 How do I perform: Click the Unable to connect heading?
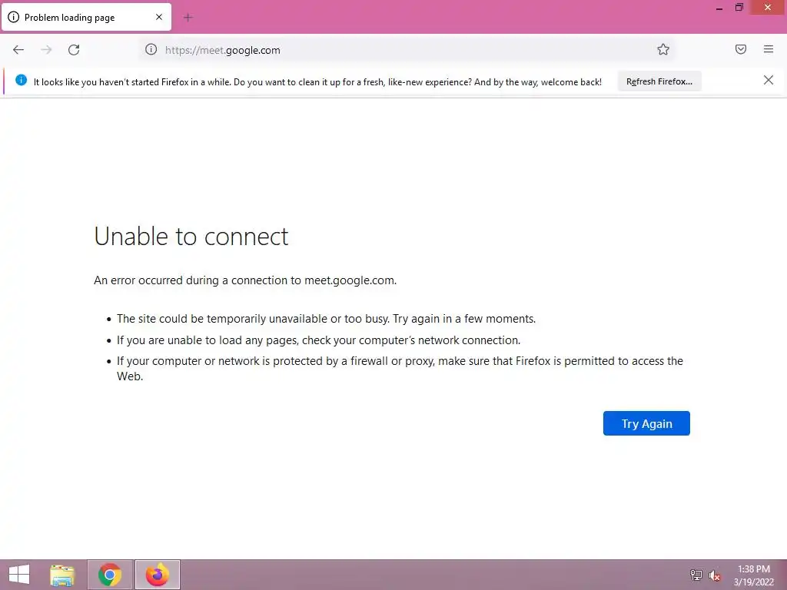[191, 237]
